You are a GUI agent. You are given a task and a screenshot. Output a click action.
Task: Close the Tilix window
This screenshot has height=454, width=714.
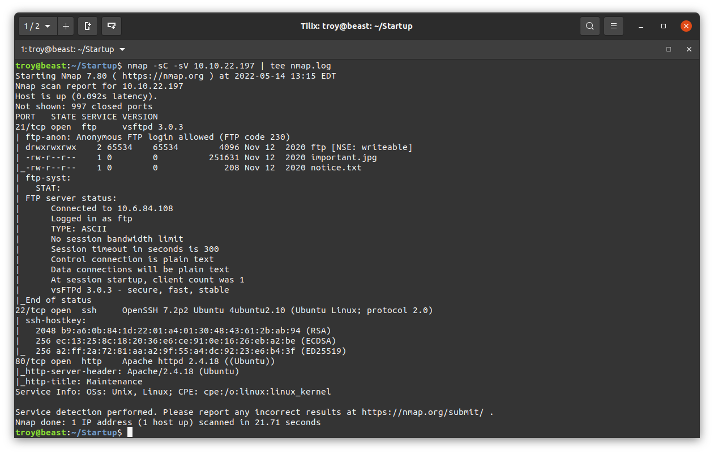pos(686,26)
